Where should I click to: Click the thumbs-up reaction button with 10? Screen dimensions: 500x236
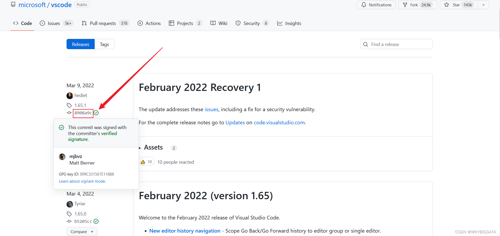pyautogui.click(x=147, y=162)
